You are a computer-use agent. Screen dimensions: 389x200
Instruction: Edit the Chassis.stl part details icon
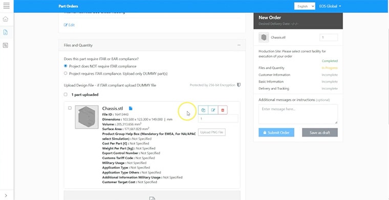pyautogui.click(x=213, y=110)
